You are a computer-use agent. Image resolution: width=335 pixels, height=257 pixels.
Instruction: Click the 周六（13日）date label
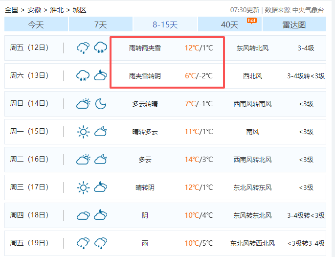29,75
